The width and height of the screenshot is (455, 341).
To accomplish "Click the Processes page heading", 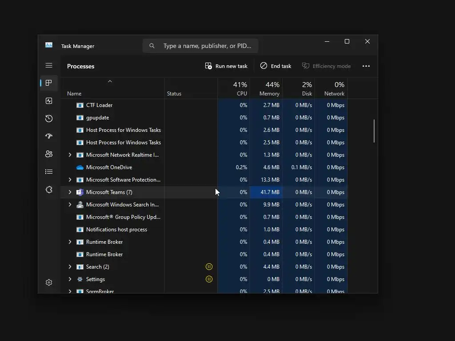I will pyautogui.click(x=81, y=67).
